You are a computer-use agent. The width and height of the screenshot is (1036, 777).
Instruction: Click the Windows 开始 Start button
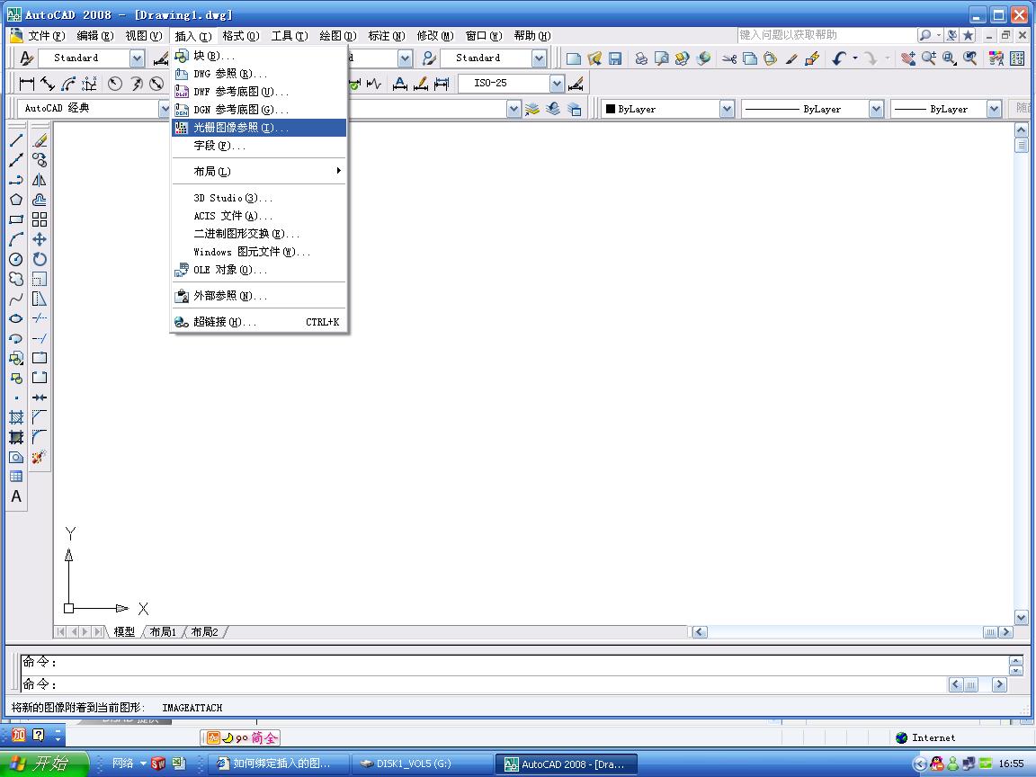44,764
